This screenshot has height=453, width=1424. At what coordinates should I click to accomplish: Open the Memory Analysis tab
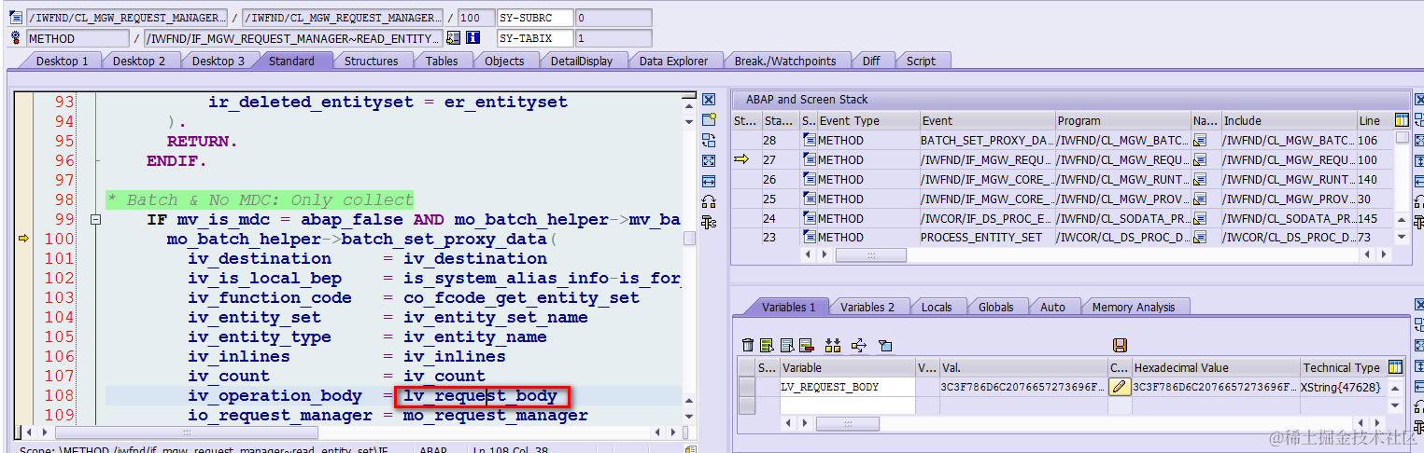(x=1133, y=307)
